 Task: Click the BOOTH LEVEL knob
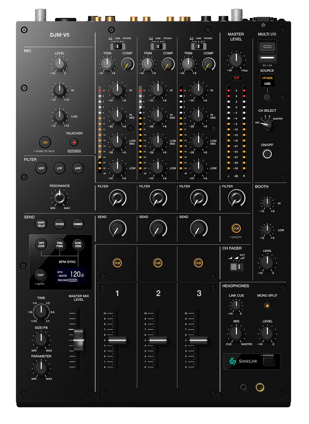[x=267, y=262]
